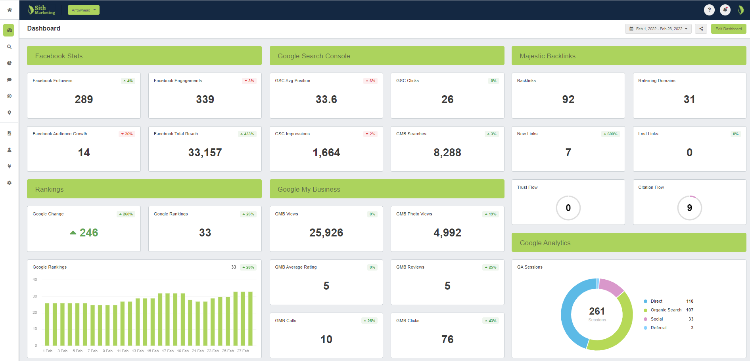
Task: Click the Citation Flow gauge circle
Action: coord(689,208)
